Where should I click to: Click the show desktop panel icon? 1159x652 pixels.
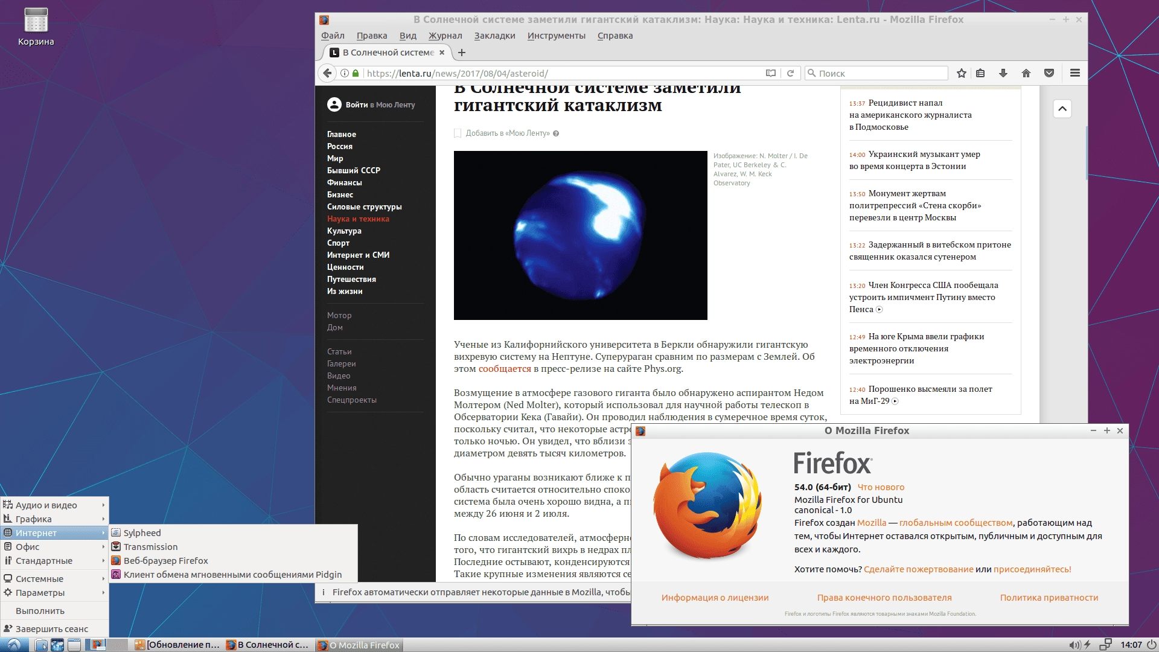[74, 645]
